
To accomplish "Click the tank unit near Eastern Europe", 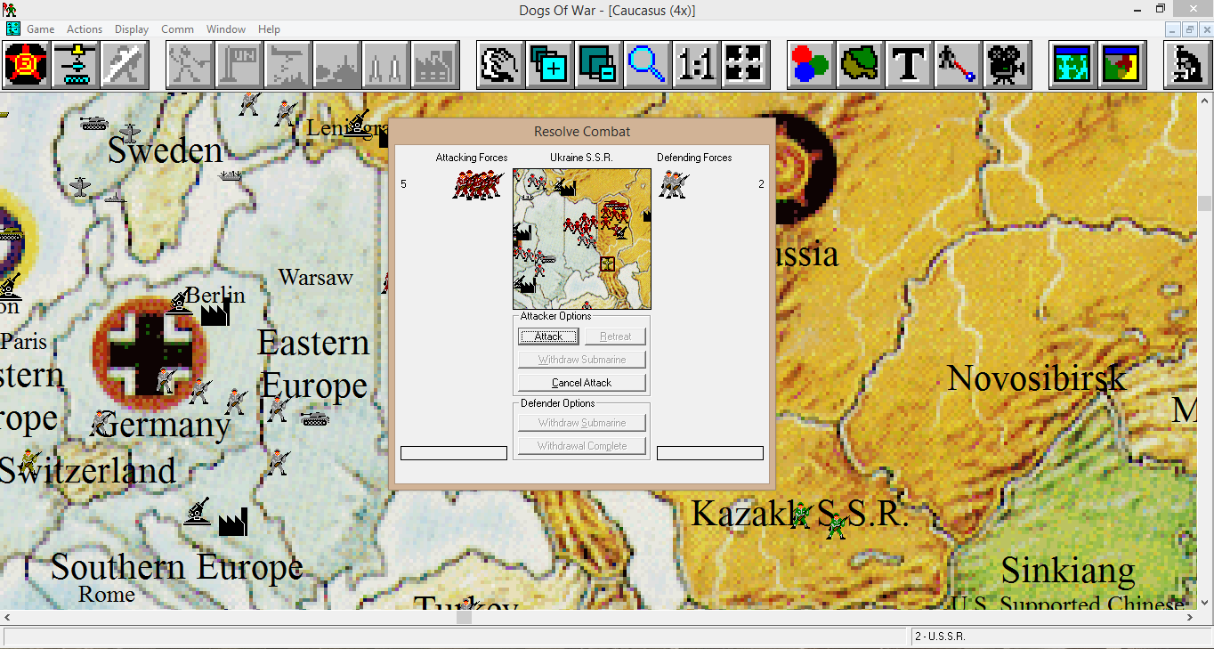I will pos(314,417).
